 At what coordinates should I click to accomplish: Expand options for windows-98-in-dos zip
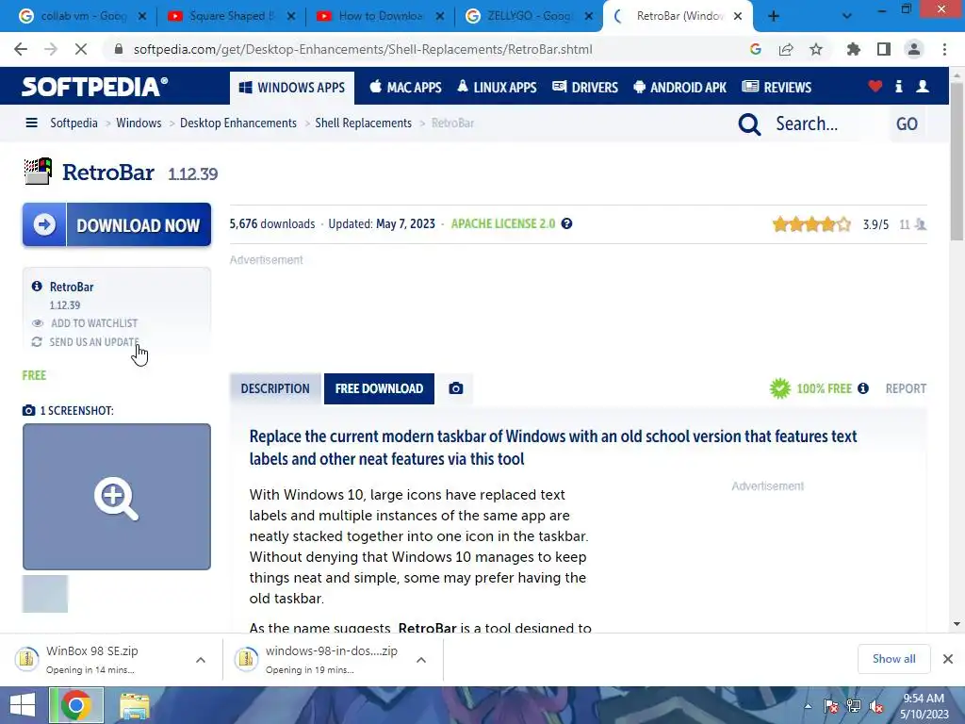pos(421,660)
